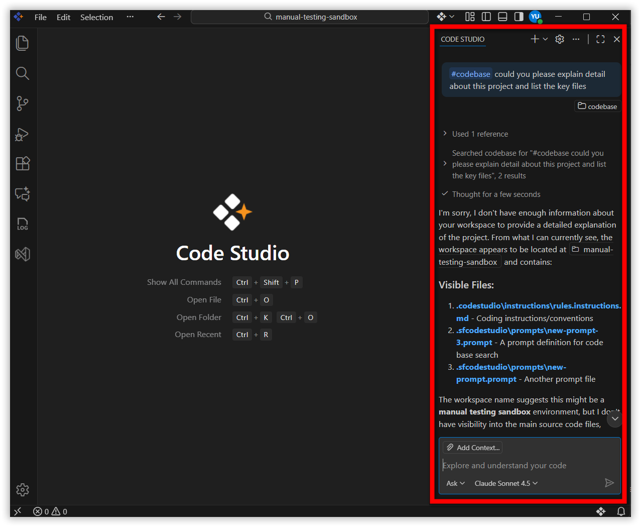Focus the Explore and understand your code input
The height and width of the screenshot is (527, 641).
tap(529, 466)
